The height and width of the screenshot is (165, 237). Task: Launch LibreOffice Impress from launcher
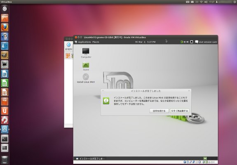pos(5,92)
